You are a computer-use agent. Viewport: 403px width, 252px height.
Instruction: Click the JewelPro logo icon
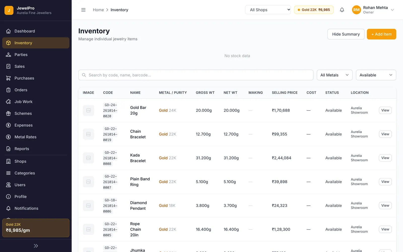9,10
